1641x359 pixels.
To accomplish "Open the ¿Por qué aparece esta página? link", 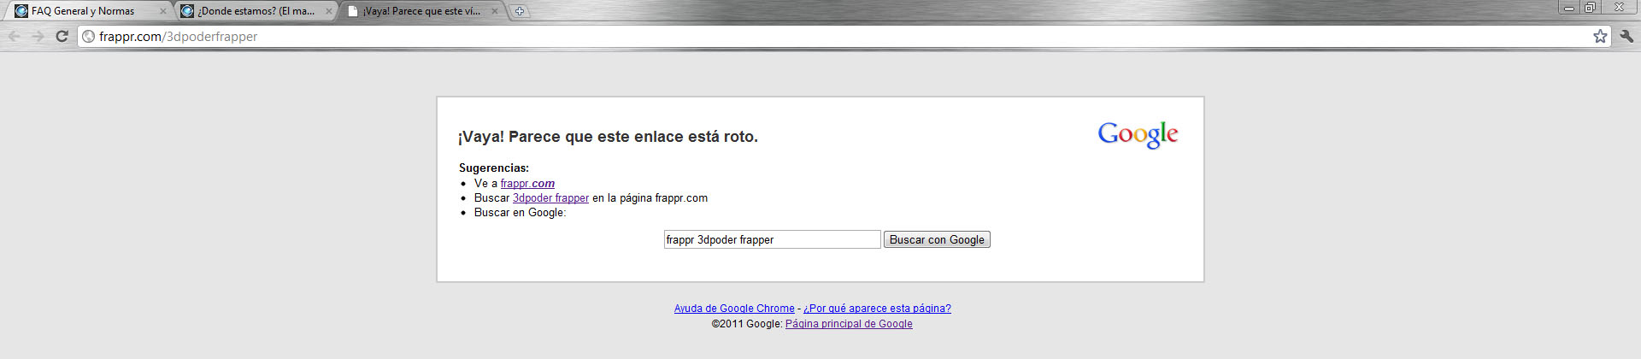I will click(x=877, y=309).
